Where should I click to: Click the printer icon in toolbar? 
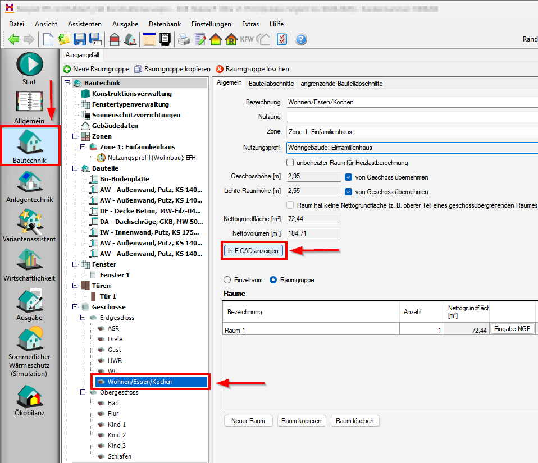[x=184, y=39]
